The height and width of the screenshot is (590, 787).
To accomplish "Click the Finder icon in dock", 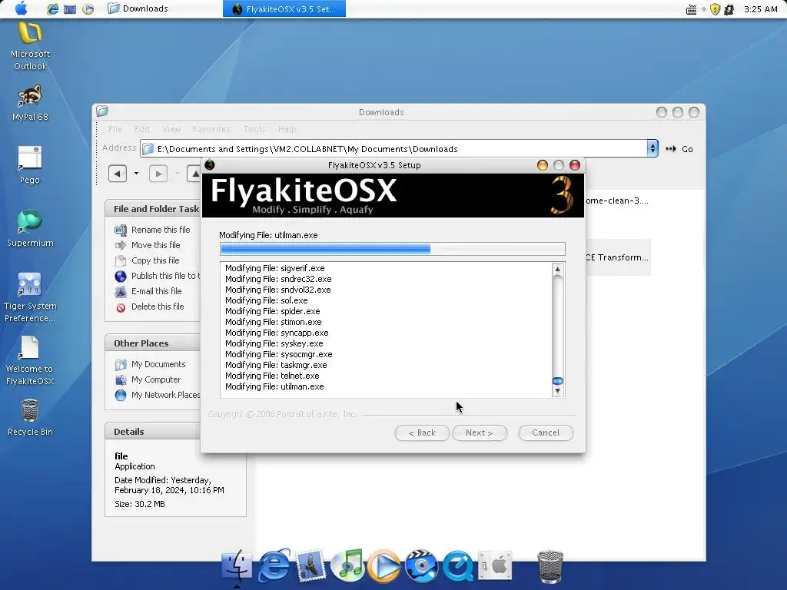I will 237,565.
